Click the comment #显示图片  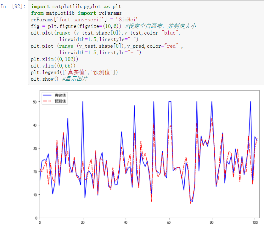click(75, 79)
